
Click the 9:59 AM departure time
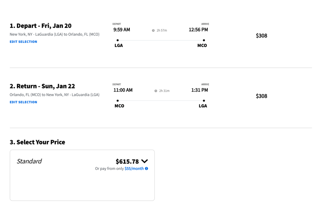point(122,30)
